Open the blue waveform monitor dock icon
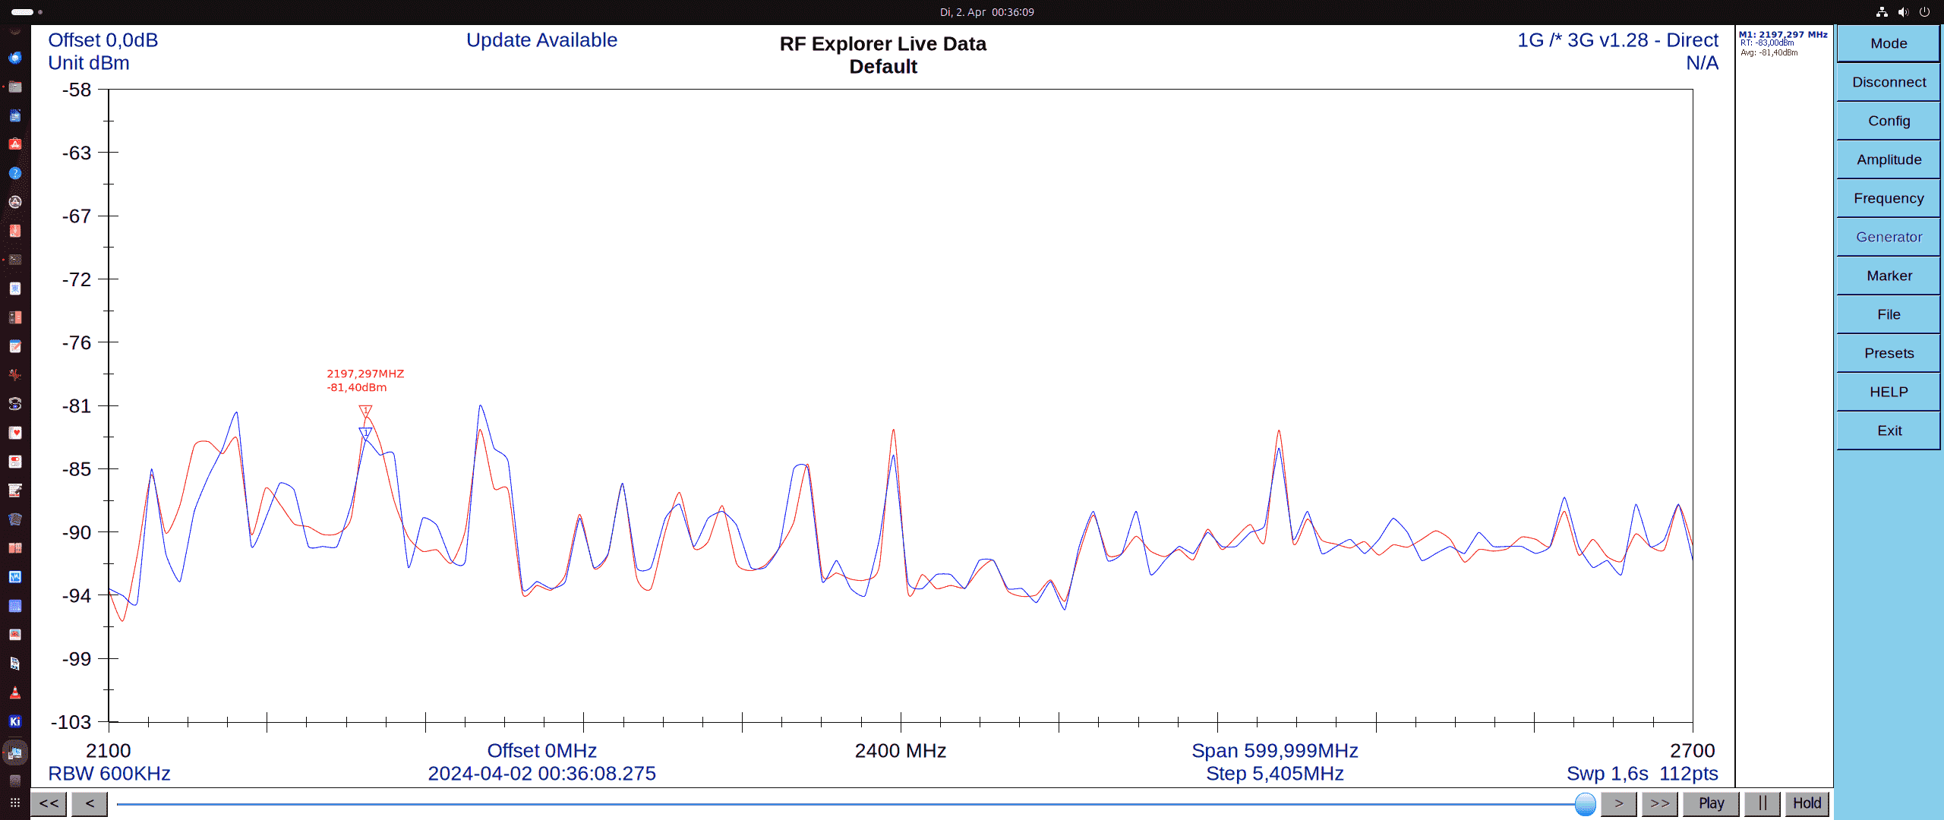The height and width of the screenshot is (820, 1944). tap(15, 577)
